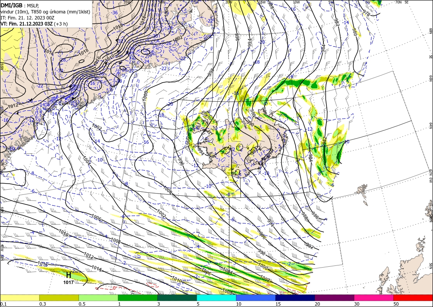
Task: Click the legend scale value 3
Action: point(159,304)
